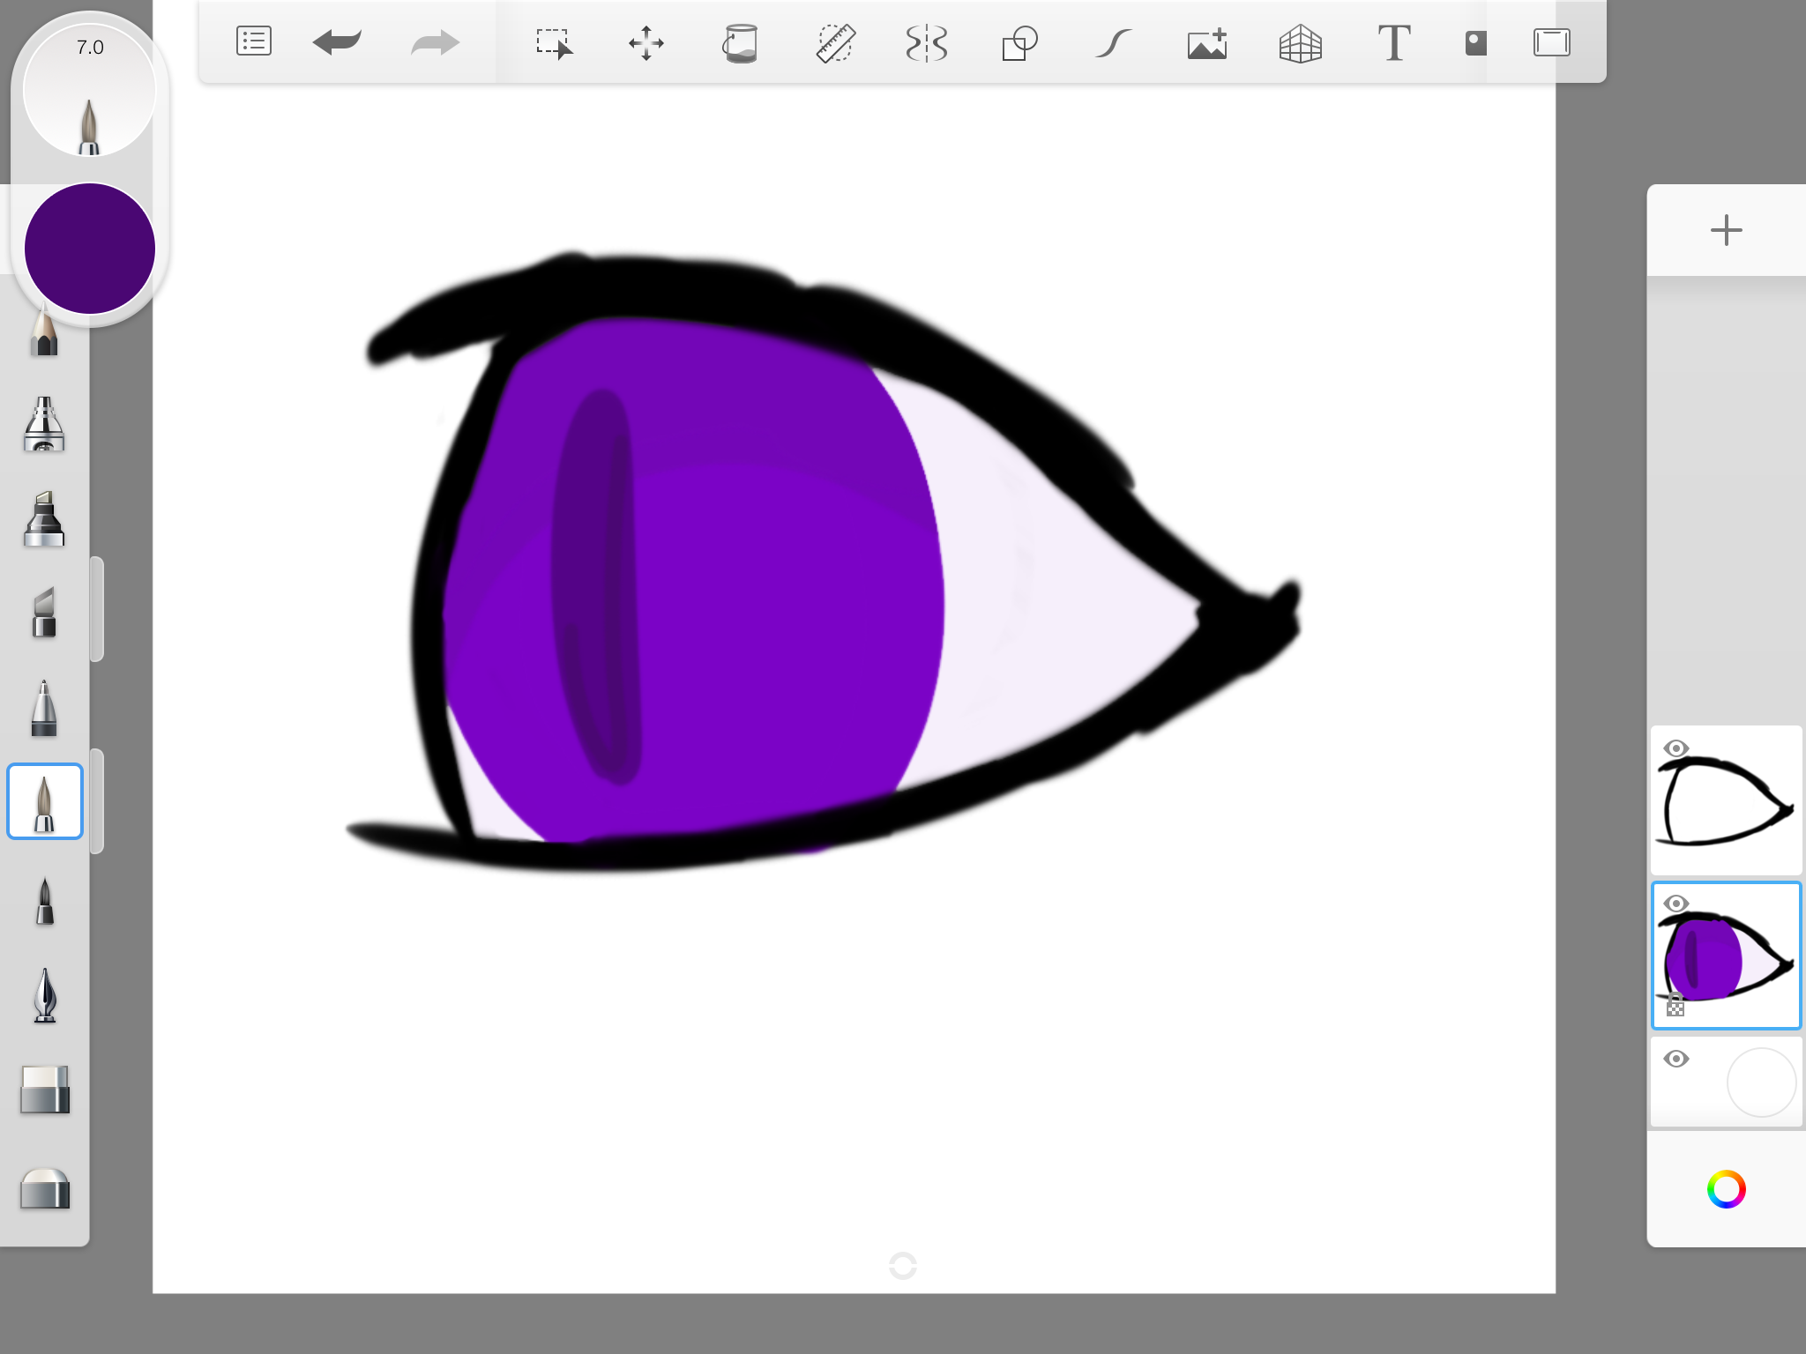The image size is (1806, 1354).
Task: Toggle the predictive stroke tool
Action: [x=1113, y=42]
